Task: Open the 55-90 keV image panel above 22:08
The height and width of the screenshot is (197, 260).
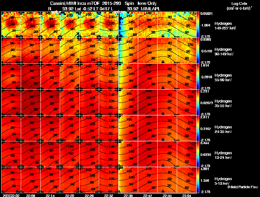Action: 31,77
